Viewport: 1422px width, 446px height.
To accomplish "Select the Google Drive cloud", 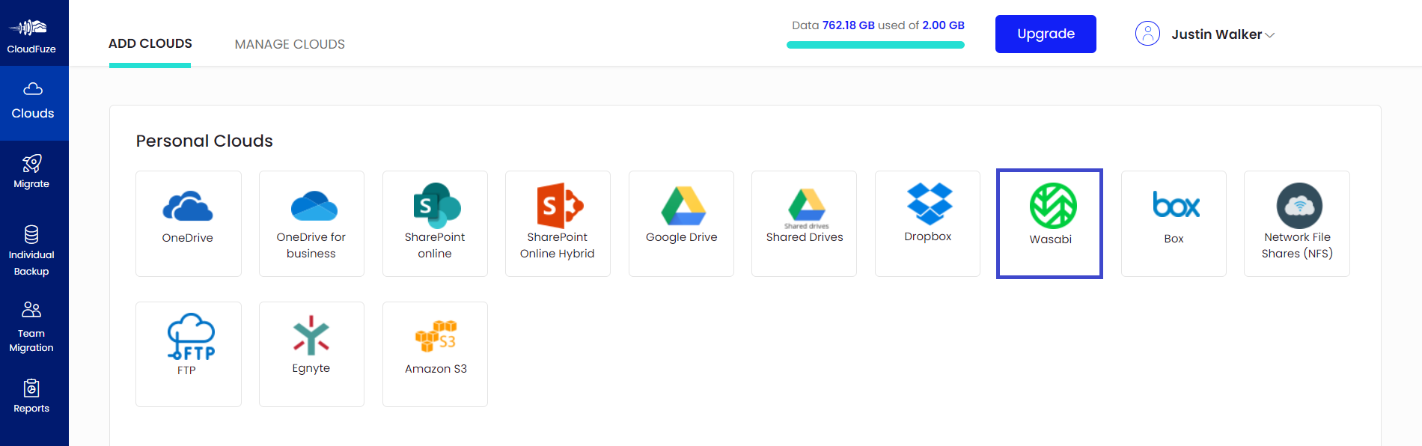I will click(681, 224).
